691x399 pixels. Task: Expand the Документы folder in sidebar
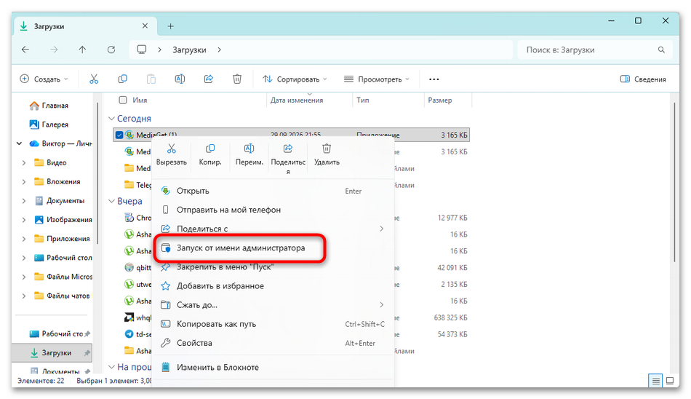click(24, 201)
